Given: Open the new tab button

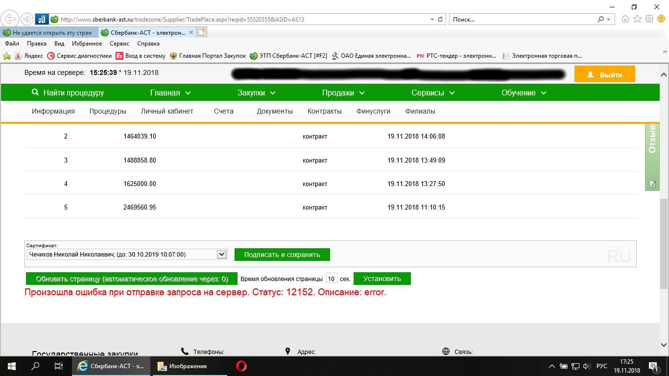Looking at the screenshot, I should coord(201,32).
